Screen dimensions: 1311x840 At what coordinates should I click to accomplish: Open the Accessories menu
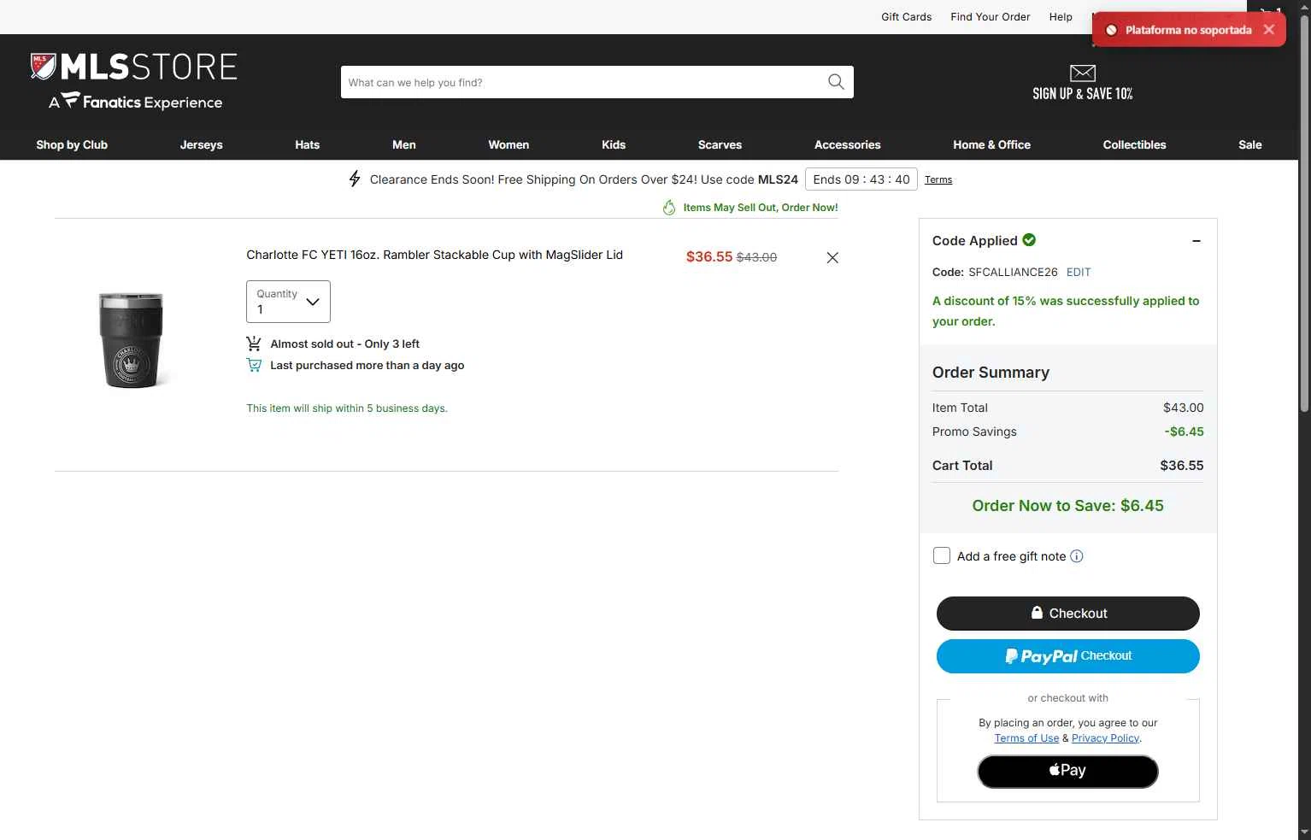(x=848, y=145)
